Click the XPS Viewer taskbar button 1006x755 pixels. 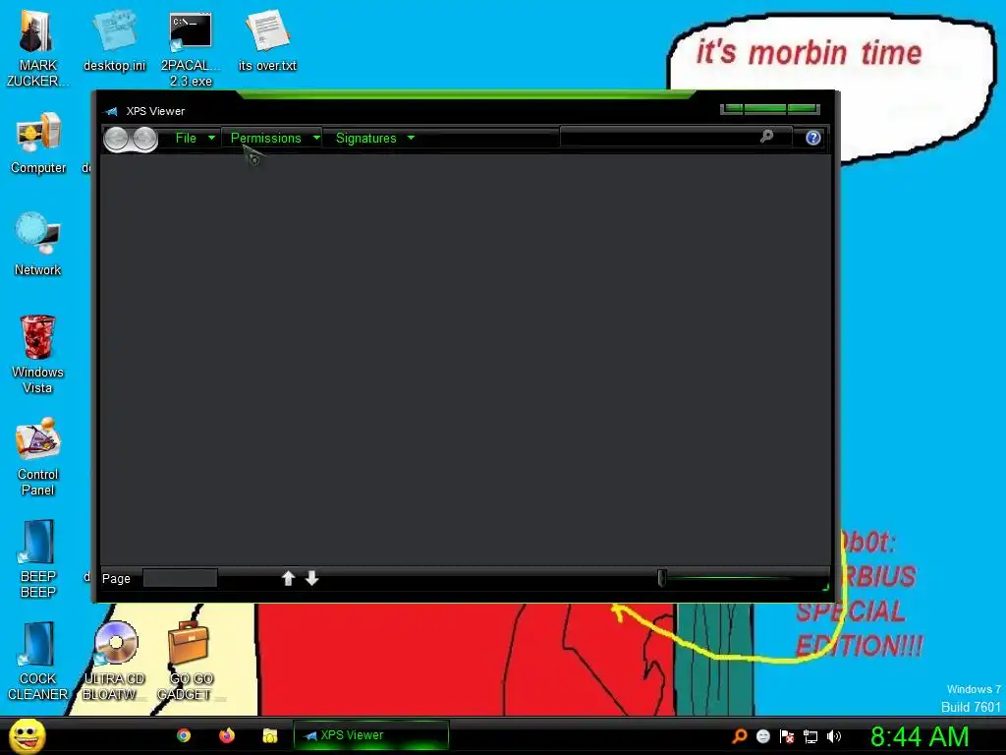pos(370,735)
